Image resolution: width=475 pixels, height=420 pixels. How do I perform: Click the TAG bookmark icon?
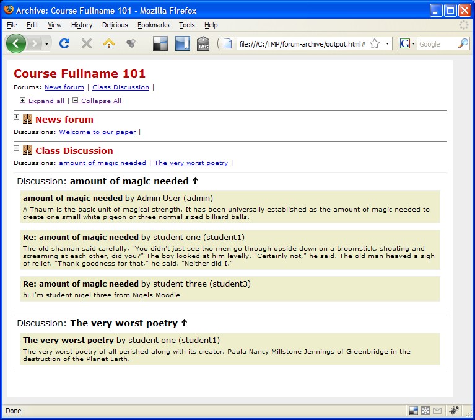[x=203, y=43]
